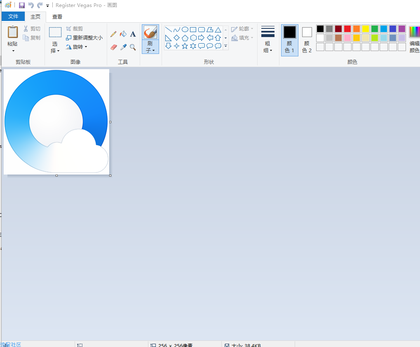
Task: Pick the Five-point star shape
Action: pyautogui.click(x=185, y=46)
